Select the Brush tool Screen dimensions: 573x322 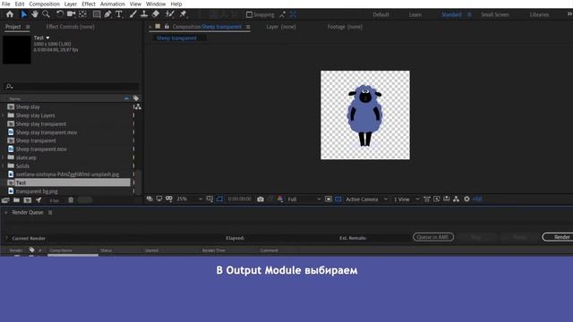click(x=133, y=14)
